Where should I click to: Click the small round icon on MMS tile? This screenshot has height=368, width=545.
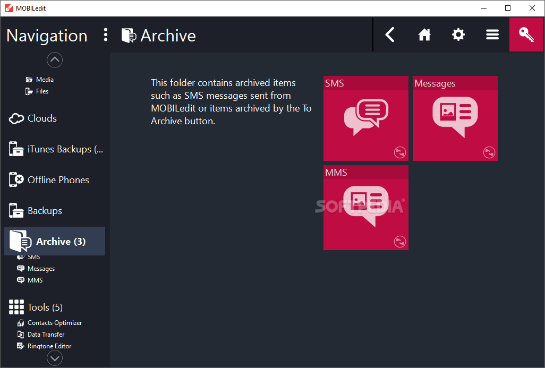click(400, 242)
